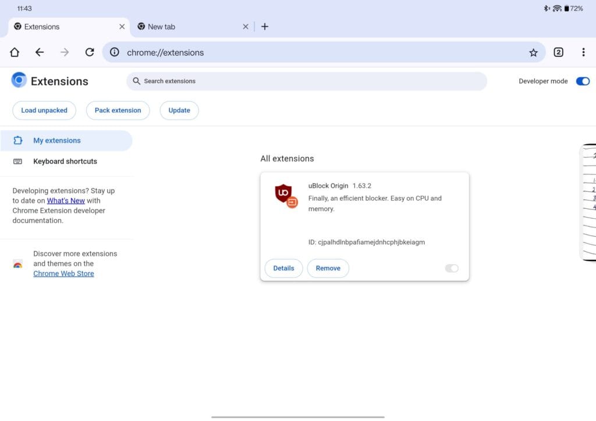The image size is (596, 421).
Task: Click the Chrome Web Store rainbow icon
Action: (17, 264)
